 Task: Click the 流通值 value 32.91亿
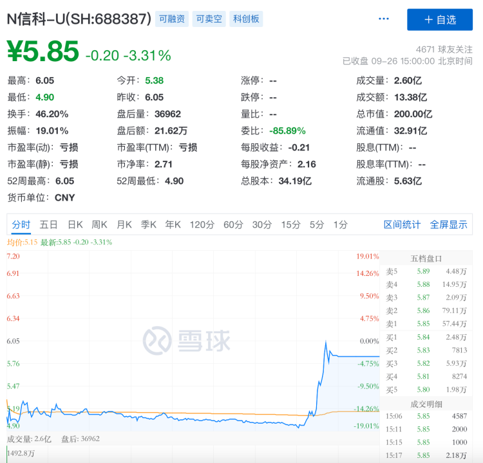click(411, 131)
